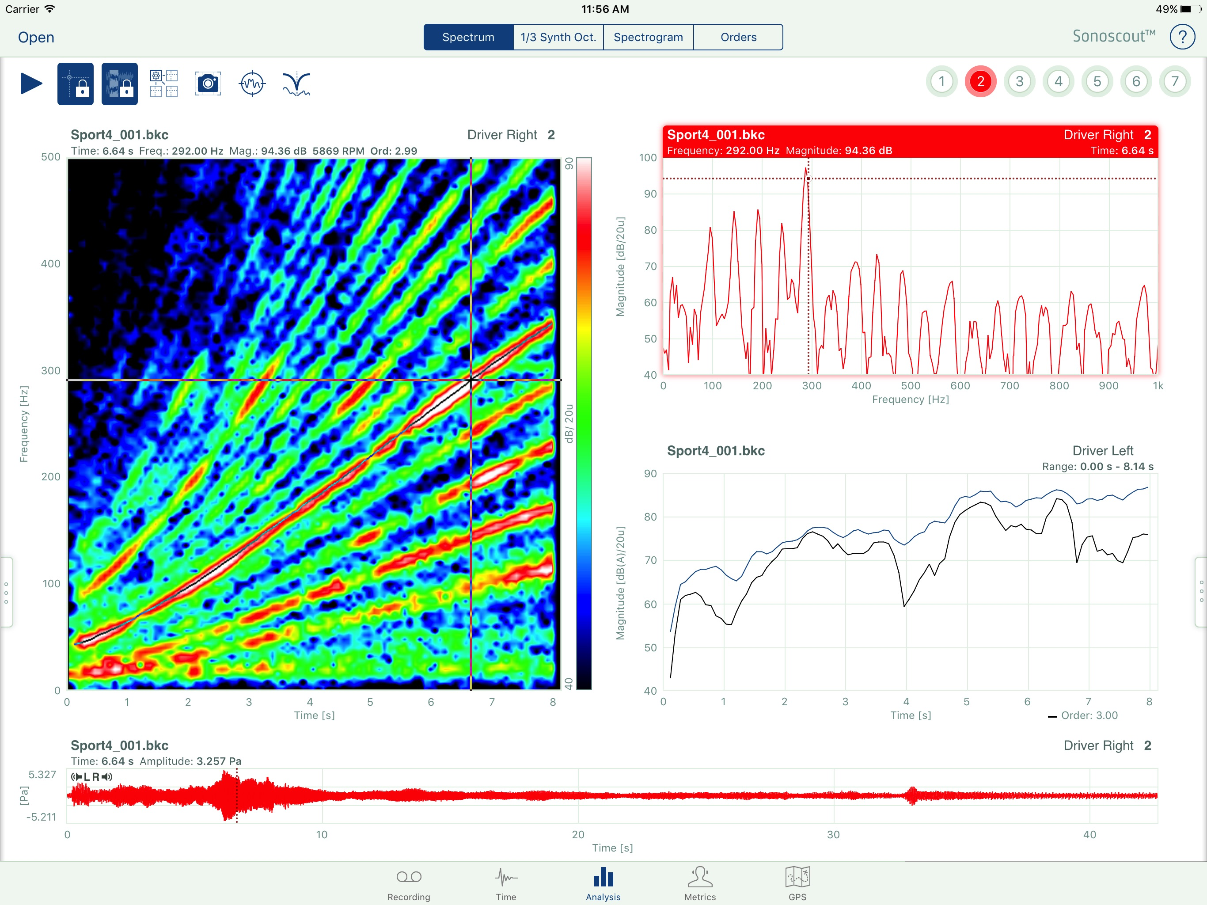Click the spectrogram dB color scale bar
This screenshot has height=905, width=1207.
point(584,424)
